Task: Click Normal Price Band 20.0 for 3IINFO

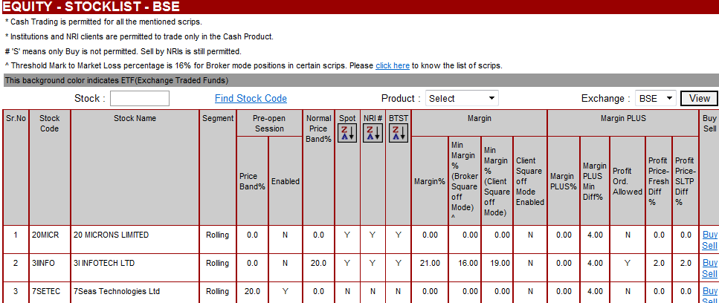Action: 318,263
